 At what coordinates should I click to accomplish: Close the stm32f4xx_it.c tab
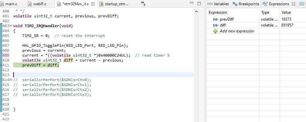point(93,4)
